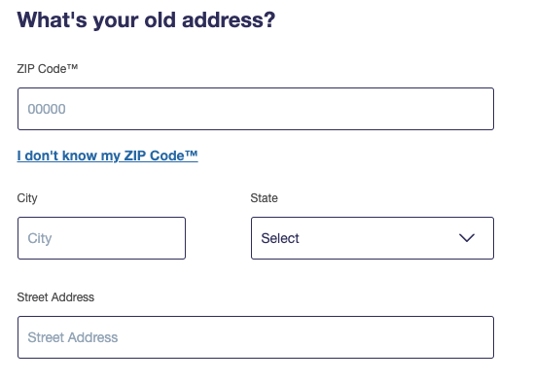Click the "What's your old address?" heading
The image size is (534, 382).
(146, 20)
